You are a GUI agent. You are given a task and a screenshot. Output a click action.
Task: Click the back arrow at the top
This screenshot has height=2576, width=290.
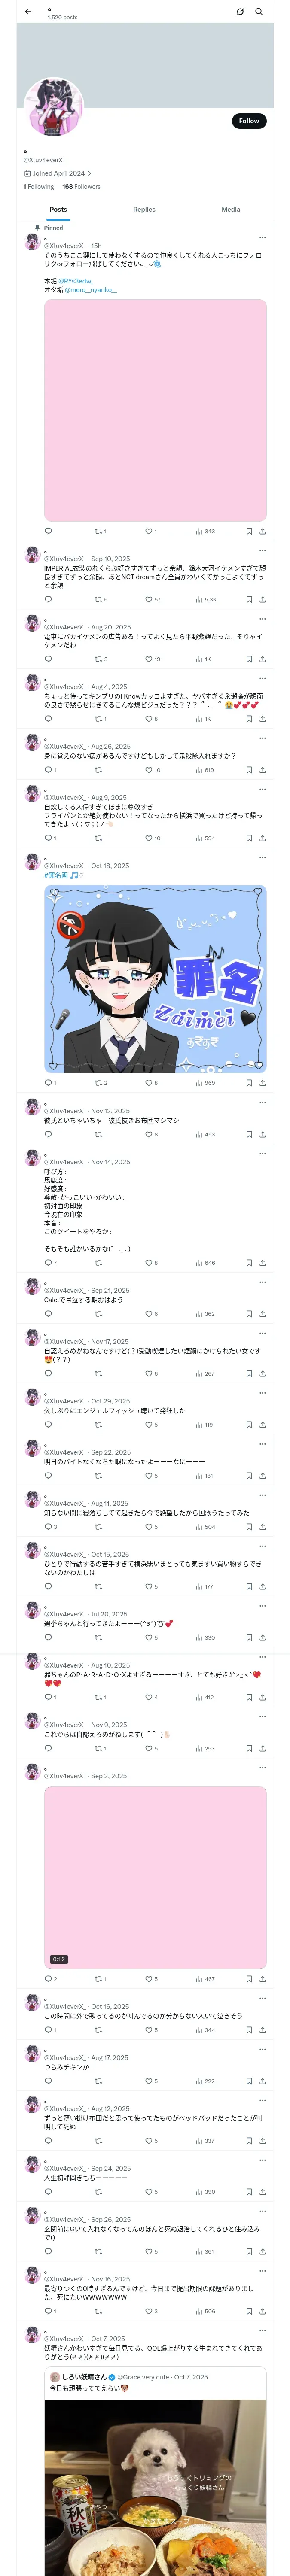tap(28, 12)
